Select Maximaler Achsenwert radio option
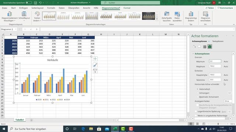The height and width of the screenshot is (132, 236). click(x=198, y=97)
